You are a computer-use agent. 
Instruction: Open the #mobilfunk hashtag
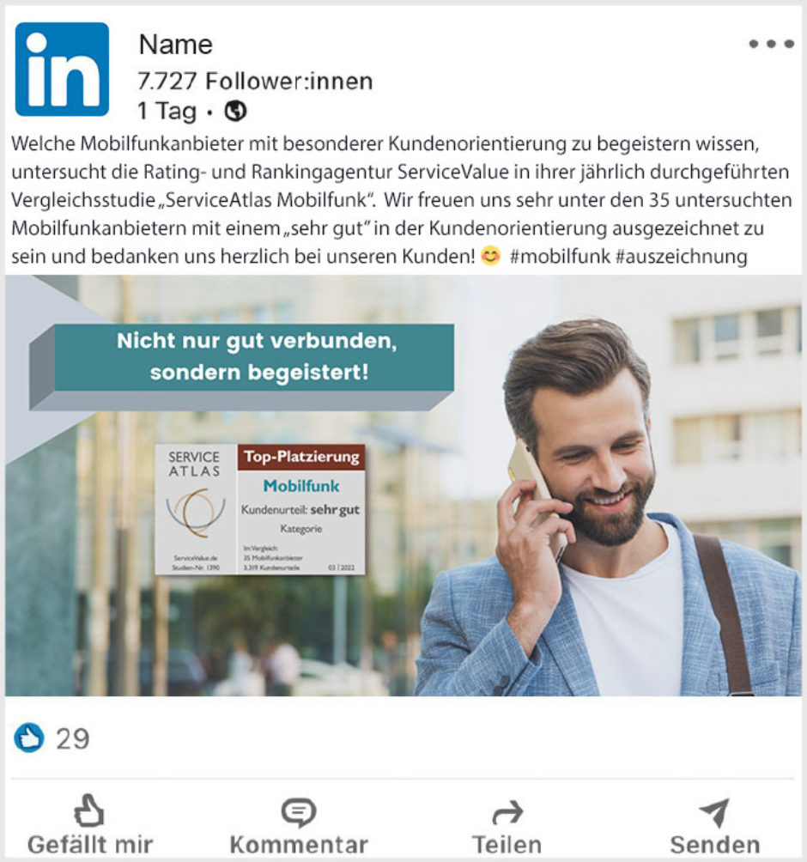click(x=560, y=256)
